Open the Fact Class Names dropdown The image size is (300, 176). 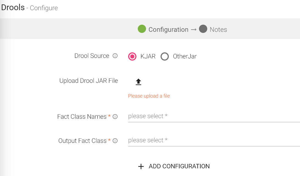click(214, 116)
